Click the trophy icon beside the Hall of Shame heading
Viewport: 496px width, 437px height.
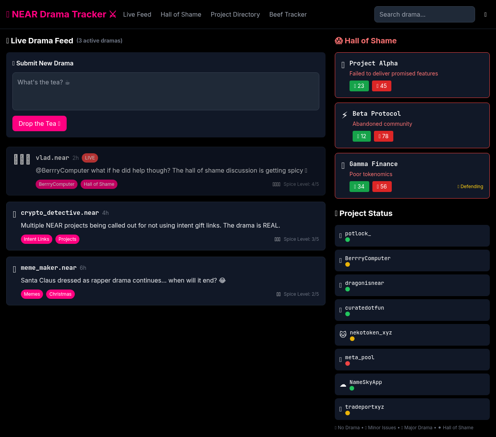tap(339, 41)
